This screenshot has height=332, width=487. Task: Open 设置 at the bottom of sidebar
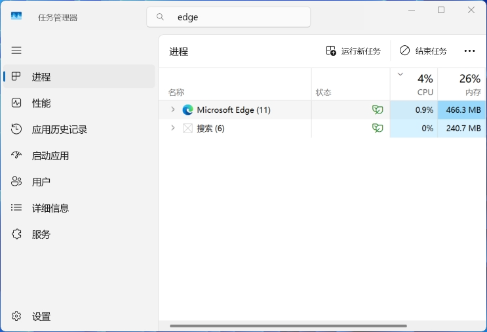pyautogui.click(x=41, y=316)
